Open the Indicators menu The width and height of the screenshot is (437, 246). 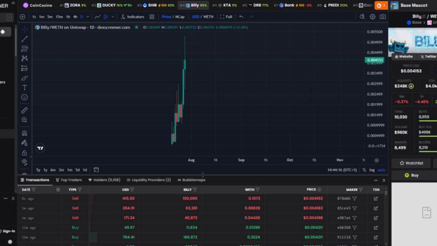(x=133, y=17)
